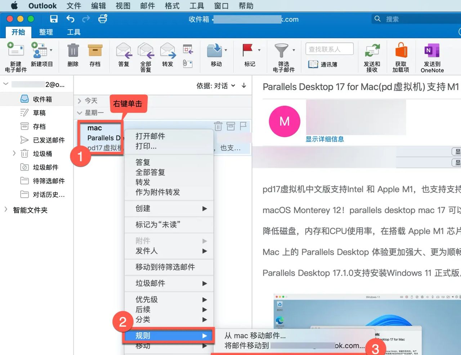Open the 格式 menu in the menu bar
The image size is (461, 355).
click(172, 6)
